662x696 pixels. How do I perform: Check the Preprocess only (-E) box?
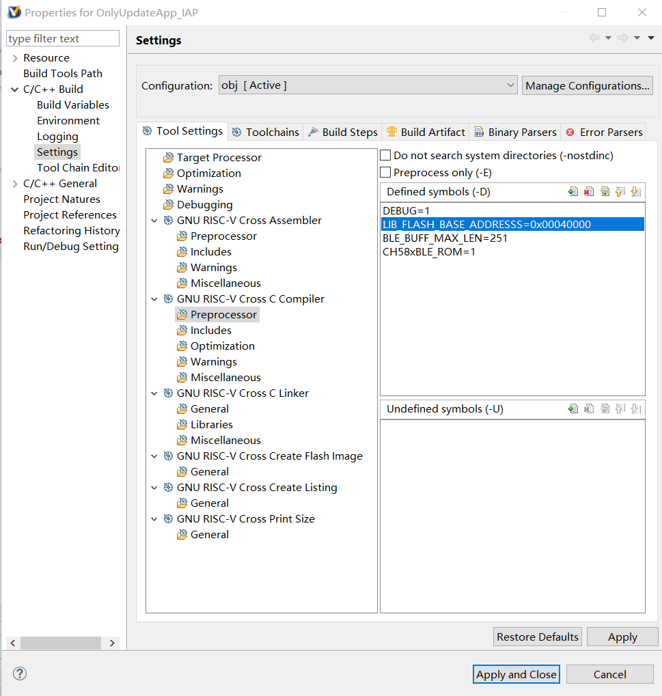click(386, 173)
